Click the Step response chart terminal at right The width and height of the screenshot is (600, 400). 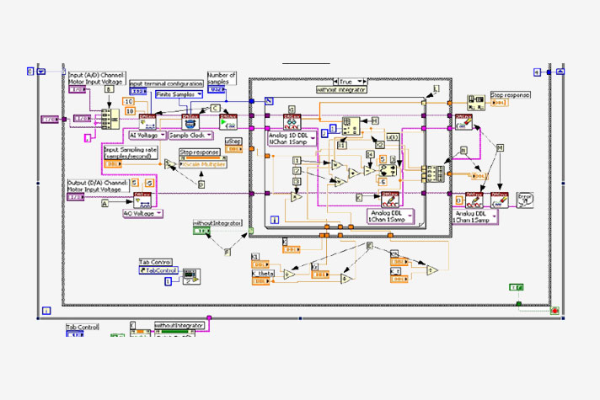tap(498, 104)
